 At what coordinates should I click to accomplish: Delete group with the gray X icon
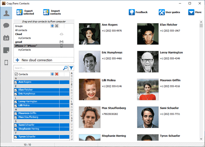coord(57,26)
